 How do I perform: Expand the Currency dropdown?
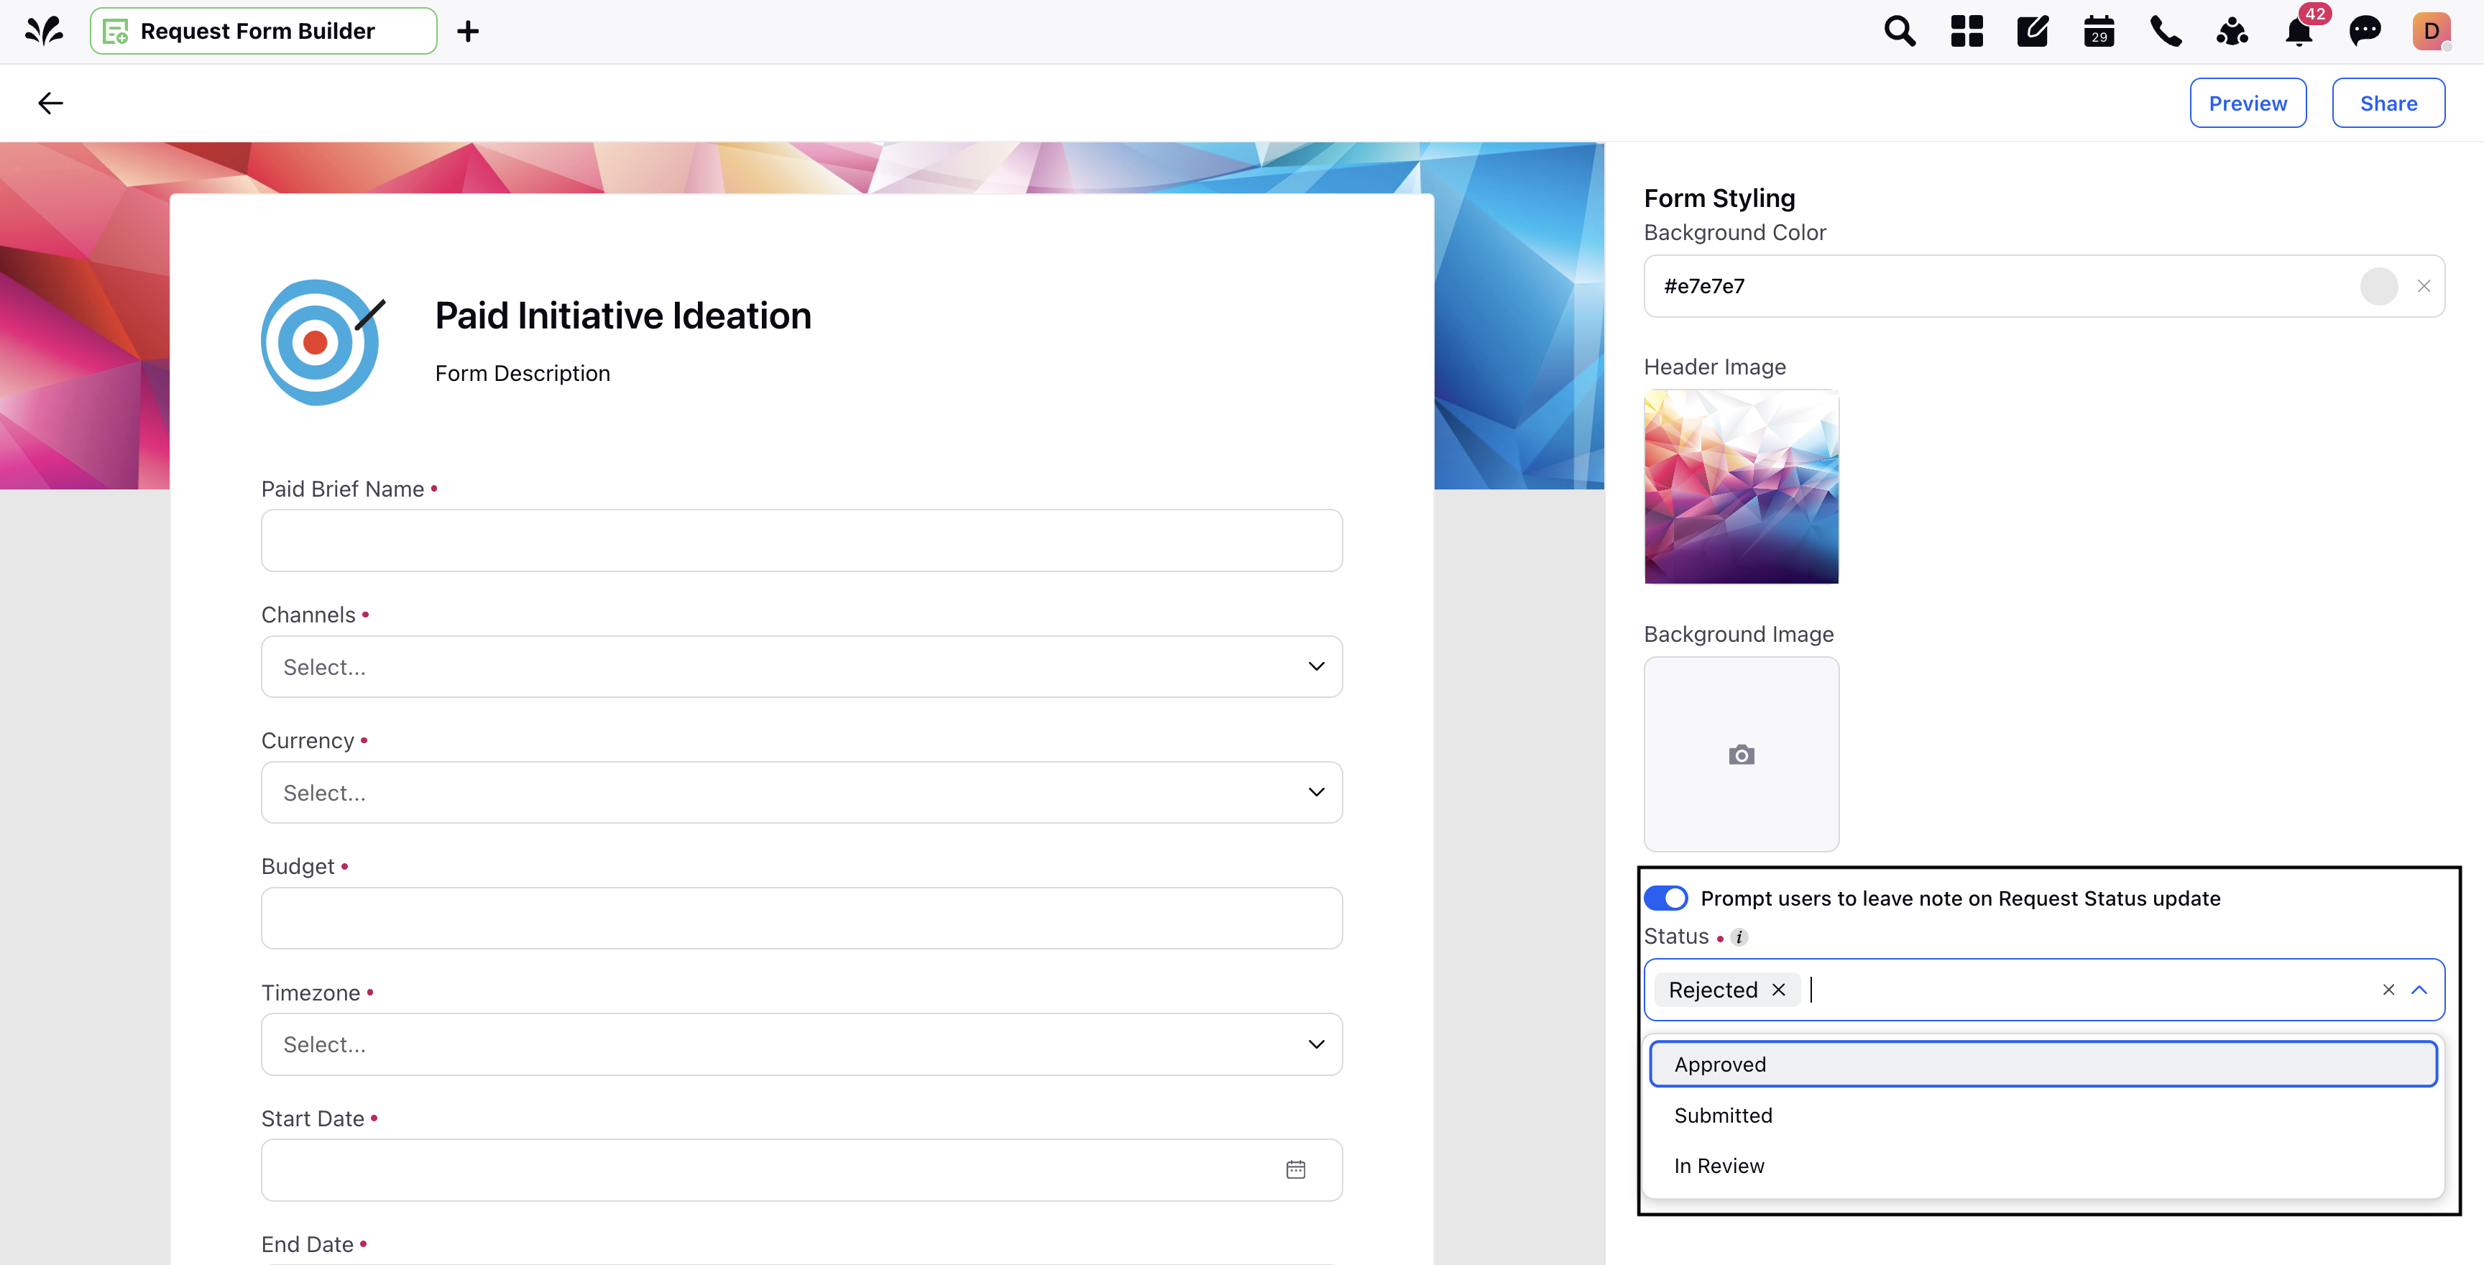1316,793
